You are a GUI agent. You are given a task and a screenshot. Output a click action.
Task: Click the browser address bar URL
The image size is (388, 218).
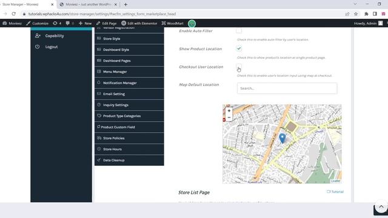tap(102, 14)
